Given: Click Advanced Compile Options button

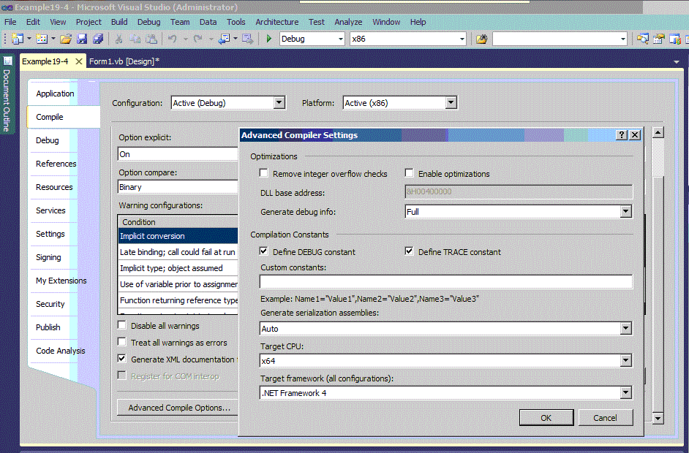Looking at the screenshot, I should click(x=178, y=408).
